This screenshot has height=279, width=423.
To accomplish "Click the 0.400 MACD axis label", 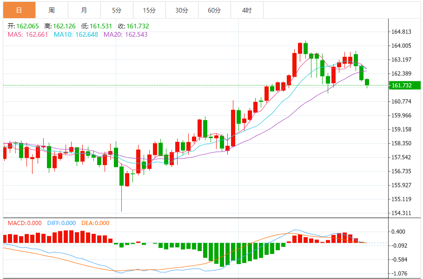I will (398, 232).
